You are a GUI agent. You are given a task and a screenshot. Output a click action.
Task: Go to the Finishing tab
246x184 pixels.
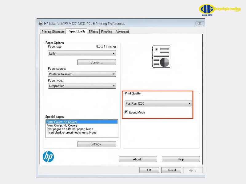click(107, 32)
